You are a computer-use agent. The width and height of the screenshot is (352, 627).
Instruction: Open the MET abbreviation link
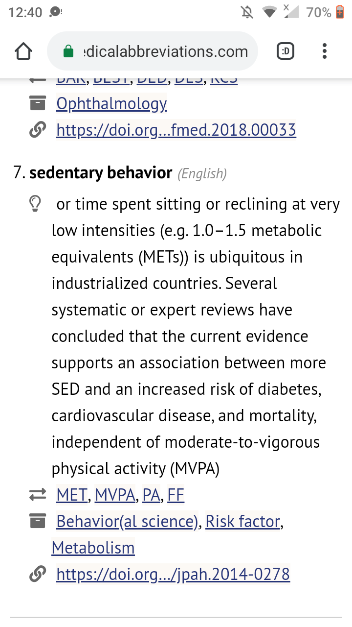tap(72, 495)
